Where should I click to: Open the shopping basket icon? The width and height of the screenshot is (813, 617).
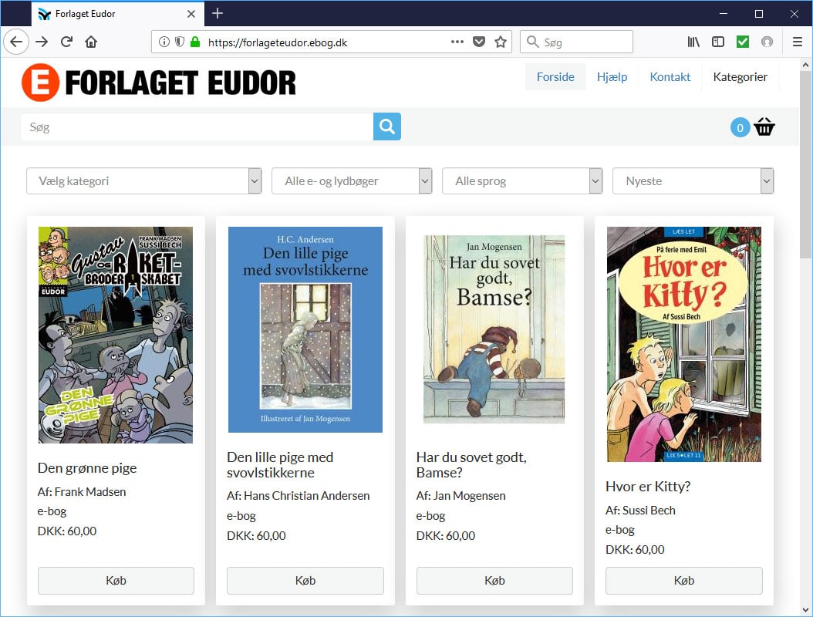[764, 127]
